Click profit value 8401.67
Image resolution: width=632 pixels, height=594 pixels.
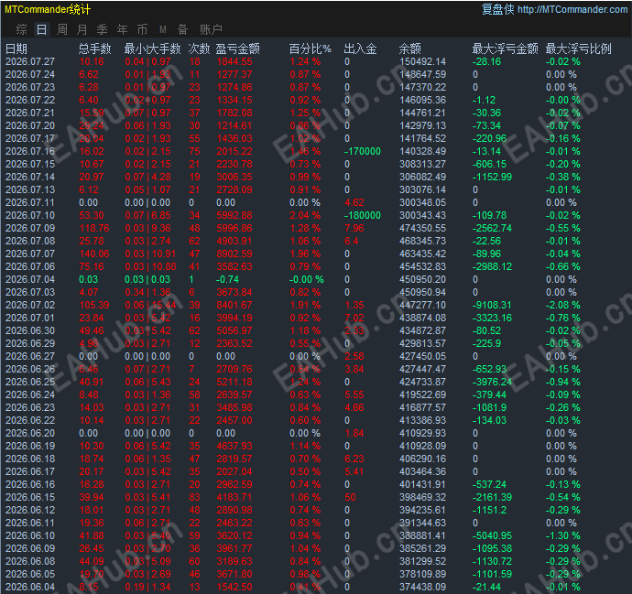(234, 306)
